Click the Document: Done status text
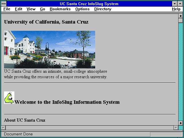184x138 pixels. pyautogui.click(x=18, y=134)
